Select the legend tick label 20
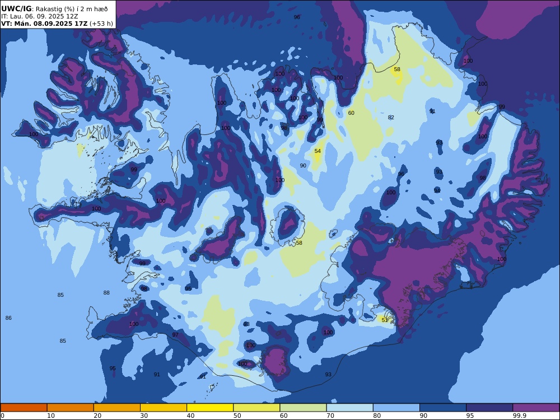The height and width of the screenshot is (420, 560). pos(97,416)
